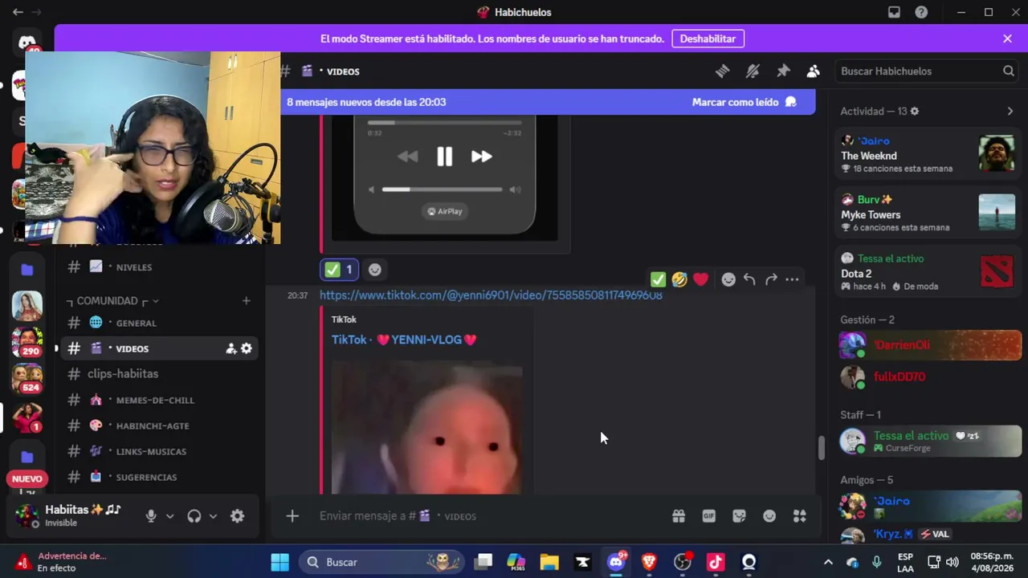The height and width of the screenshot is (578, 1028).
Task: Open microphone input options dropdown
Action: point(169,516)
